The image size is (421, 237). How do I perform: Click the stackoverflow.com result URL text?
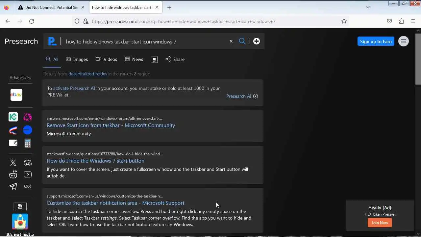(105, 154)
